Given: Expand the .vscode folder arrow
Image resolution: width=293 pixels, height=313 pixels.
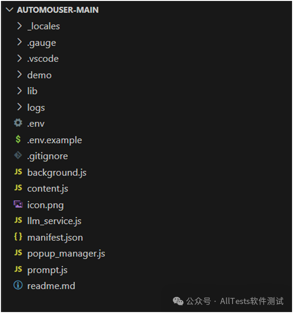Looking at the screenshot, I should 19,58.
